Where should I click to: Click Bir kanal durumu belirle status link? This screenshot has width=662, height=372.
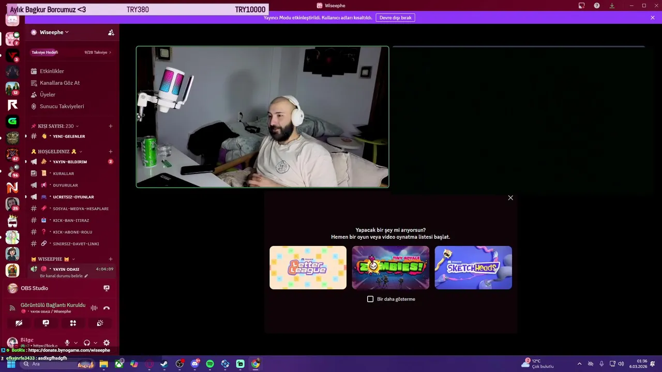pyautogui.click(x=64, y=276)
